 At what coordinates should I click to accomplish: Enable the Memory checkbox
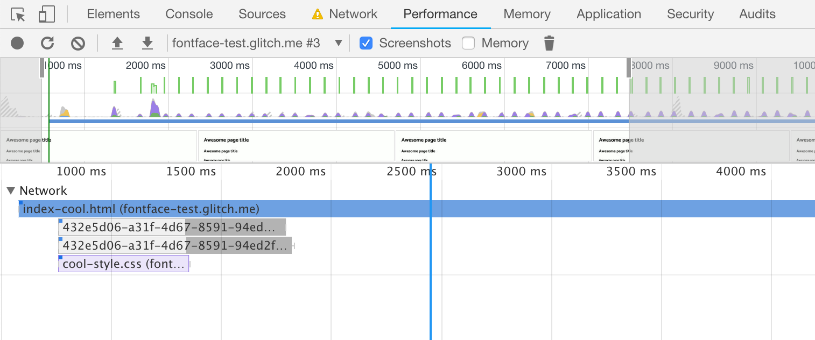coord(468,43)
